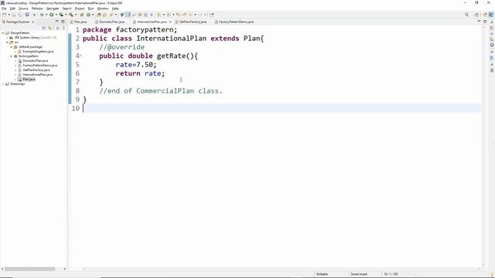
Task: Open the New dropdown arrow
Action: (x=9, y=15)
